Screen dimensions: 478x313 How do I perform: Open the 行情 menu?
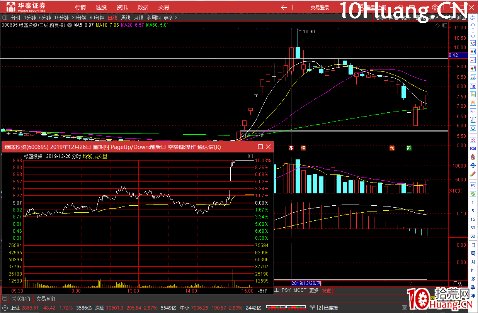[80, 7]
